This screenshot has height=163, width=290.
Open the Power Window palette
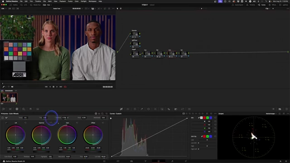149,109
